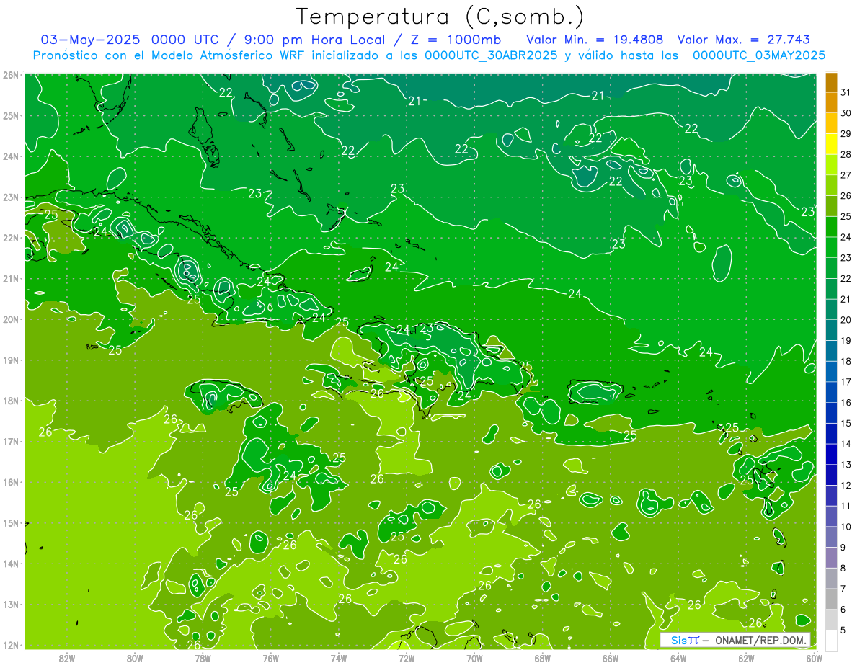Click the color bar label 31
This screenshot has height=668, width=865.
[x=846, y=92]
